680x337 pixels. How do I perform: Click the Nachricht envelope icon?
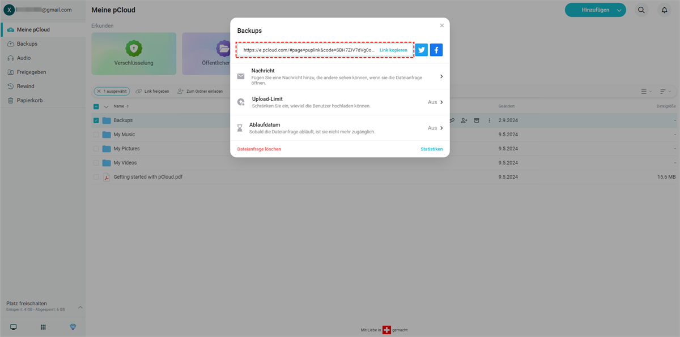[241, 76]
